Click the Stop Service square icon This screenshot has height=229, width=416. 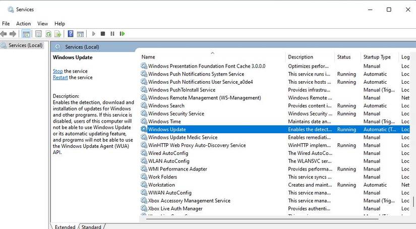[103, 34]
